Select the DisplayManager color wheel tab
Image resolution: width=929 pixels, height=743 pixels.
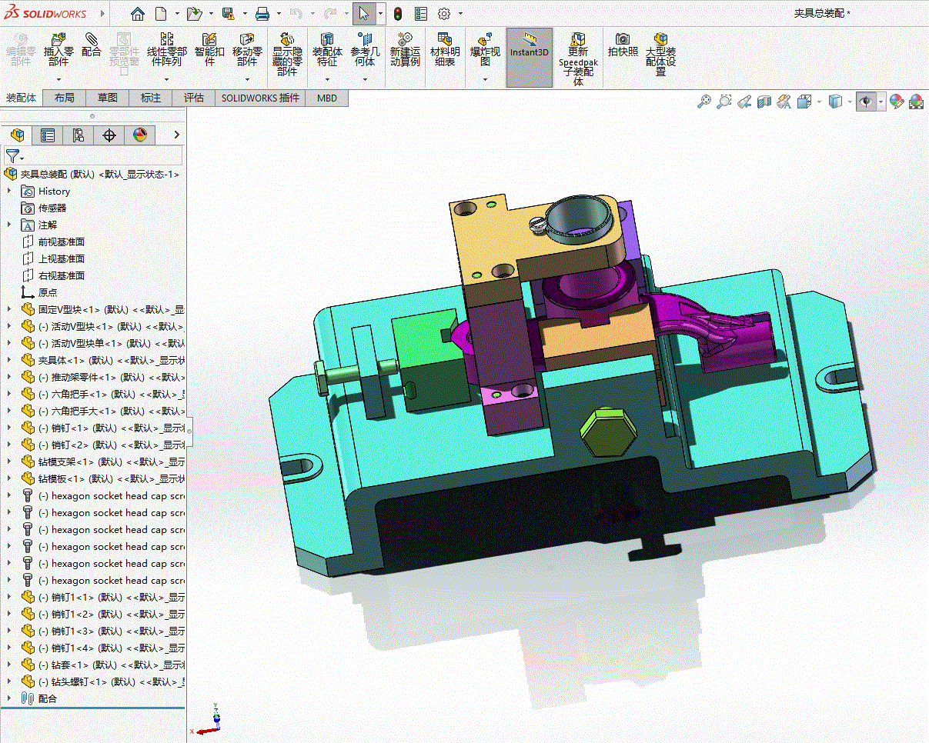[x=139, y=135]
